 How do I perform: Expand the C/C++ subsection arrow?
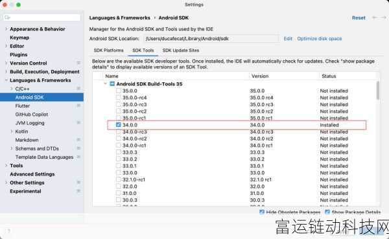[x=12, y=89]
